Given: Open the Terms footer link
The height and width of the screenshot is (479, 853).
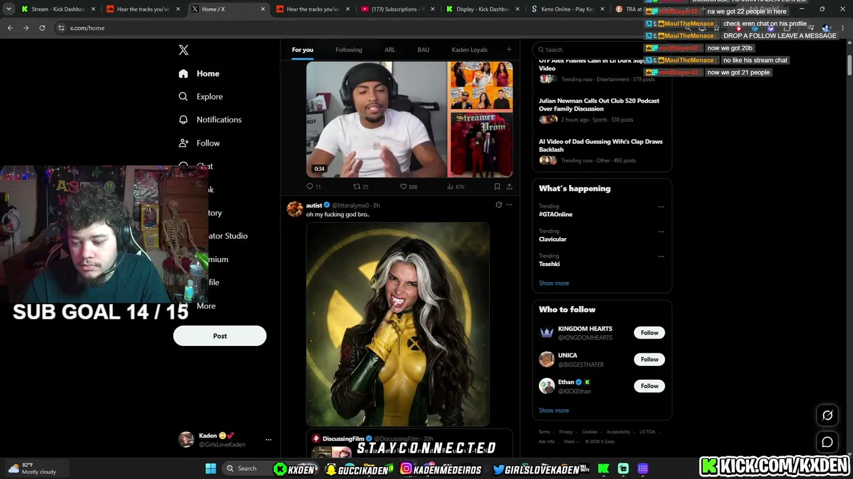Looking at the screenshot, I should click(x=544, y=432).
